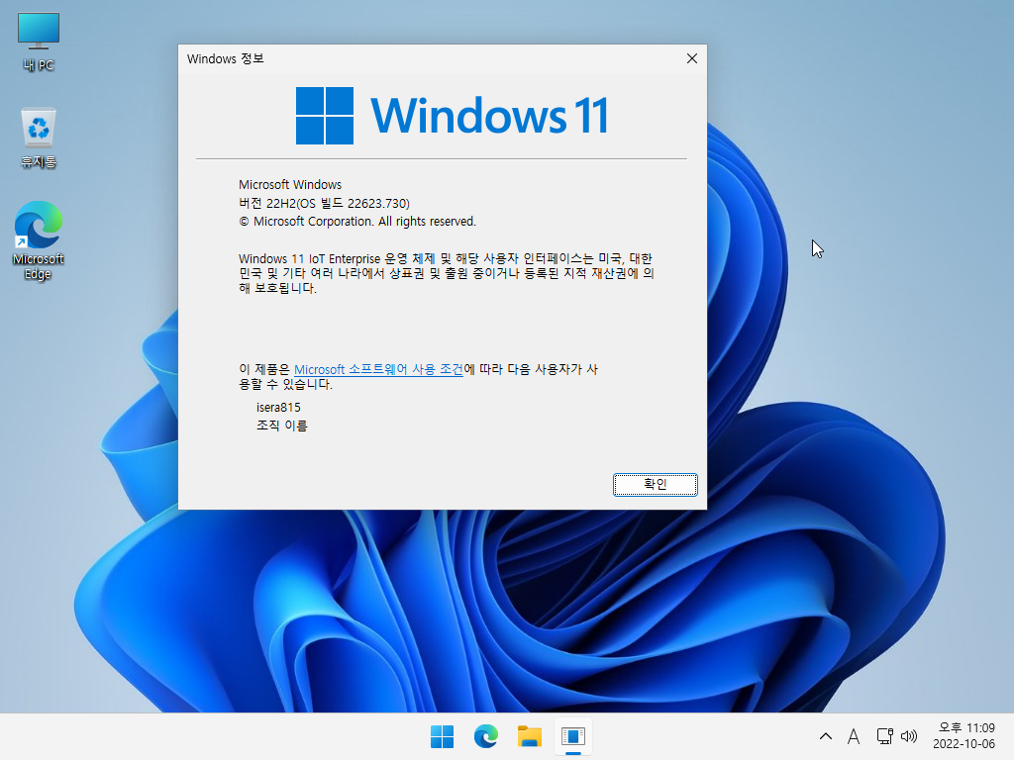Click the Windows 11 logo in the dialog
The width and height of the screenshot is (1014, 760).
pos(452,116)
